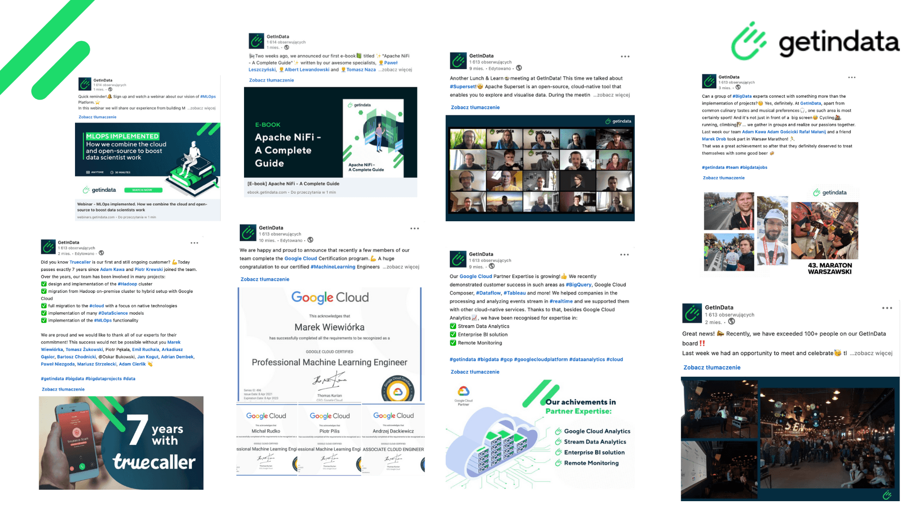Screen dimensions: 917x515
Task: Open the #Tableau hashtag link
Action: click(514, 293)
